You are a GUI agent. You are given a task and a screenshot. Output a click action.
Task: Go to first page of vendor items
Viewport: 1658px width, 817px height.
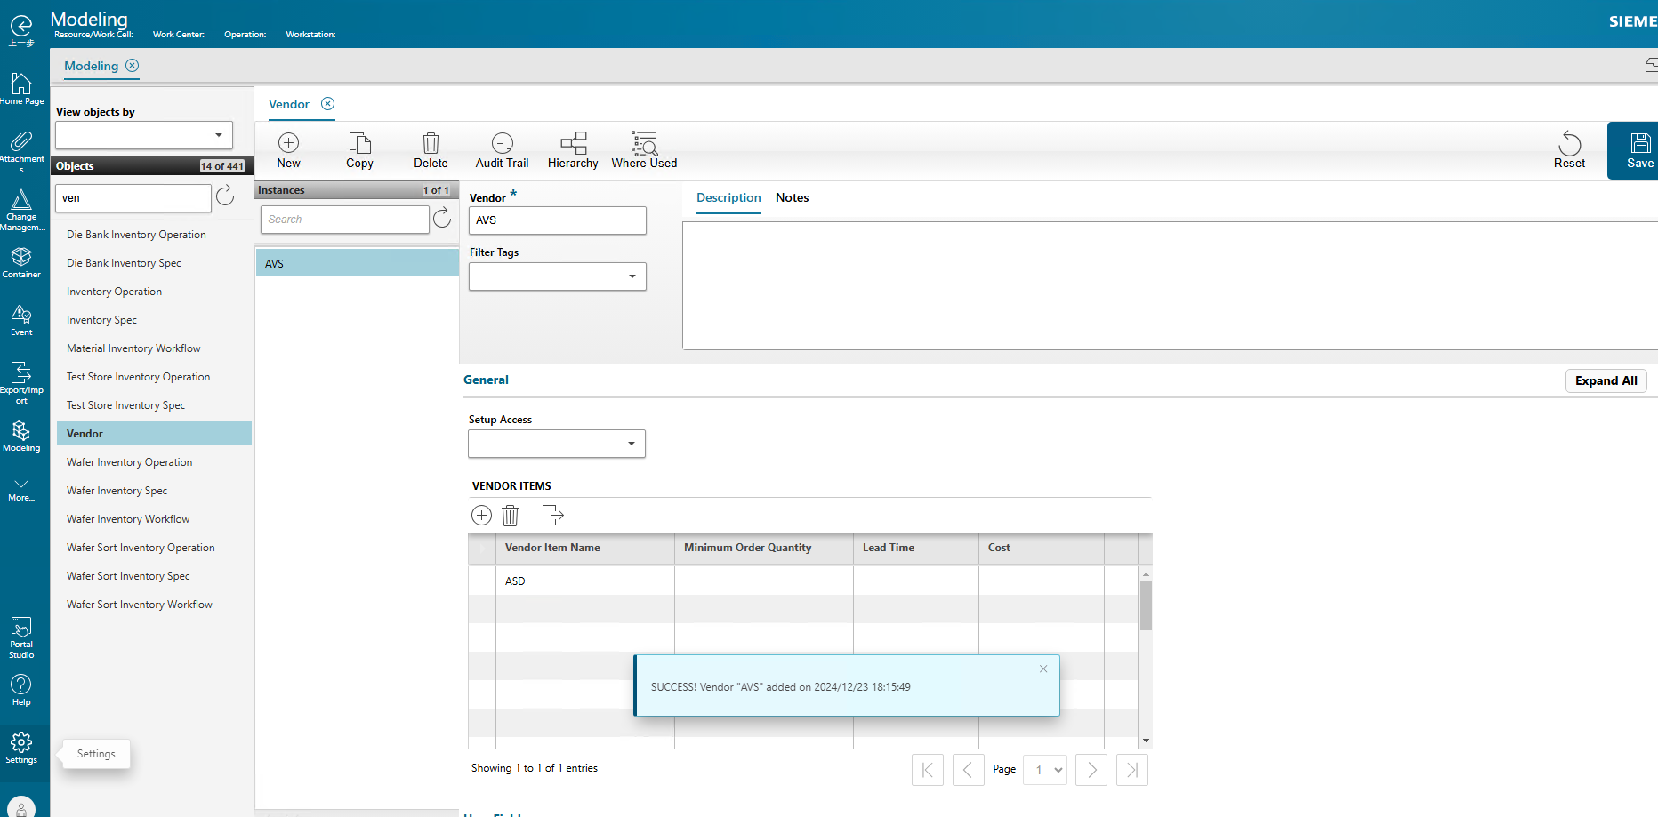point(928,770)
